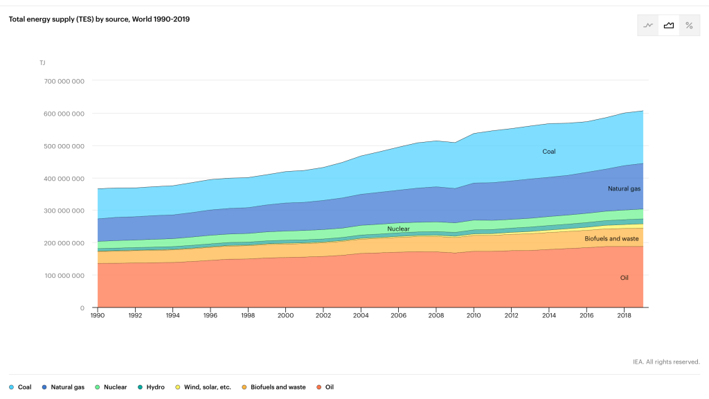709x399 pixels.
Task: Click the Nuclear label on green band
Action: click(398, 229)
